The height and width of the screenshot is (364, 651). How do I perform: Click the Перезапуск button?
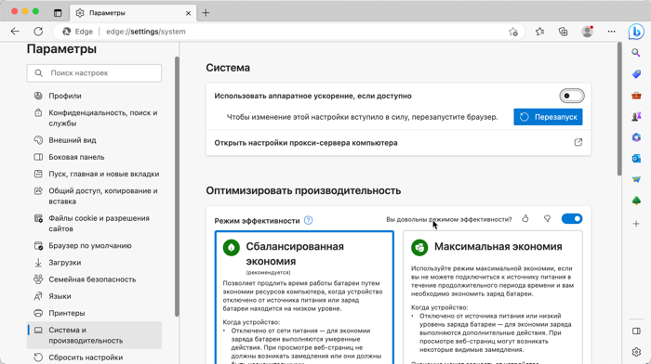548,117
